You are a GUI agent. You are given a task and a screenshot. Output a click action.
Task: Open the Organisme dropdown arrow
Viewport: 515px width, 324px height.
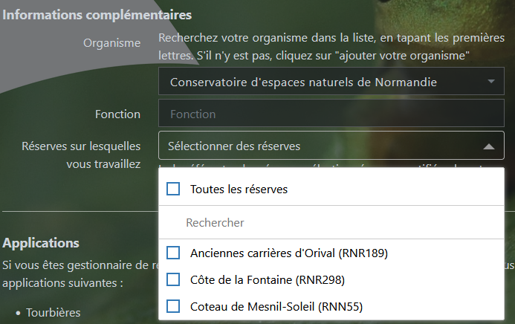click(x=491, y=81)
